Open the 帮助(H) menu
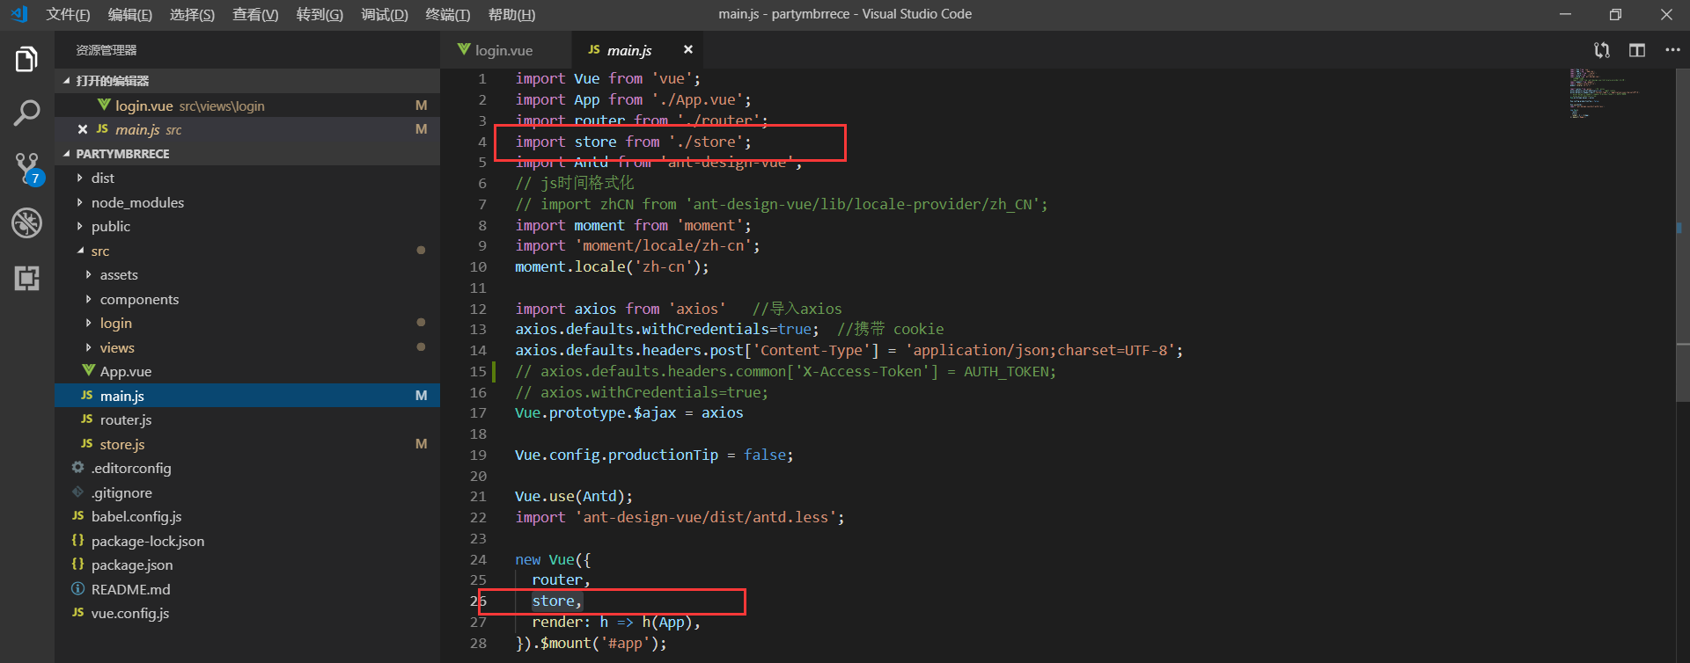This screenshot has height=663, width=1690. 511,14
